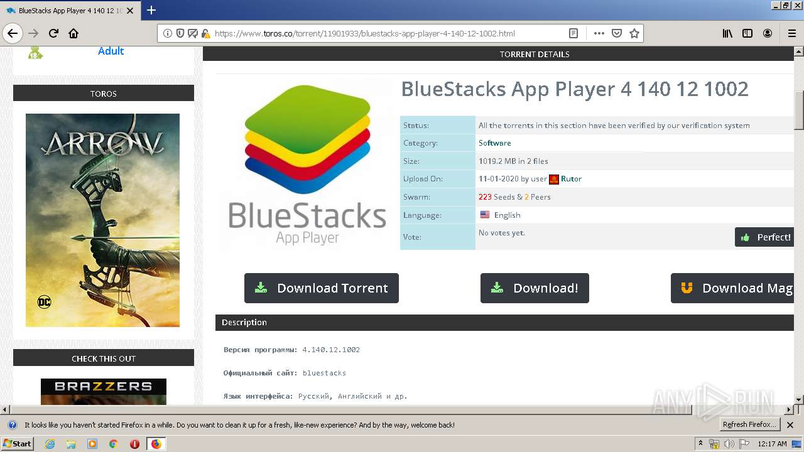804x452 pixels.
Task: Open the Software category link
Action: [x=494, y=143]
